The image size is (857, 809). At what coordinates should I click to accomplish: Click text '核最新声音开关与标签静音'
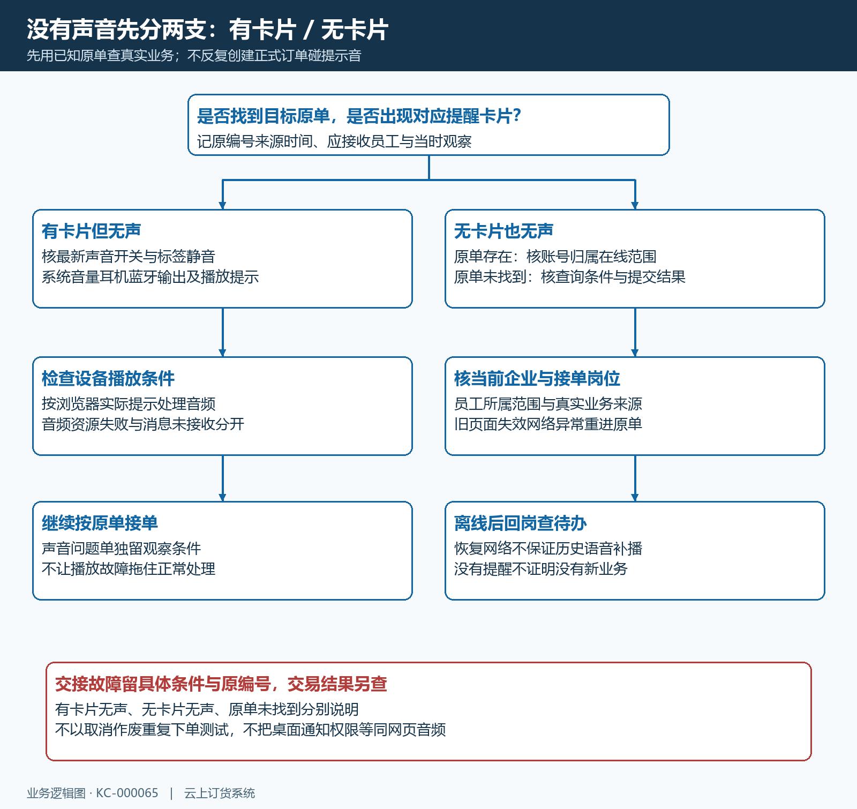click(x=129, y=257)
